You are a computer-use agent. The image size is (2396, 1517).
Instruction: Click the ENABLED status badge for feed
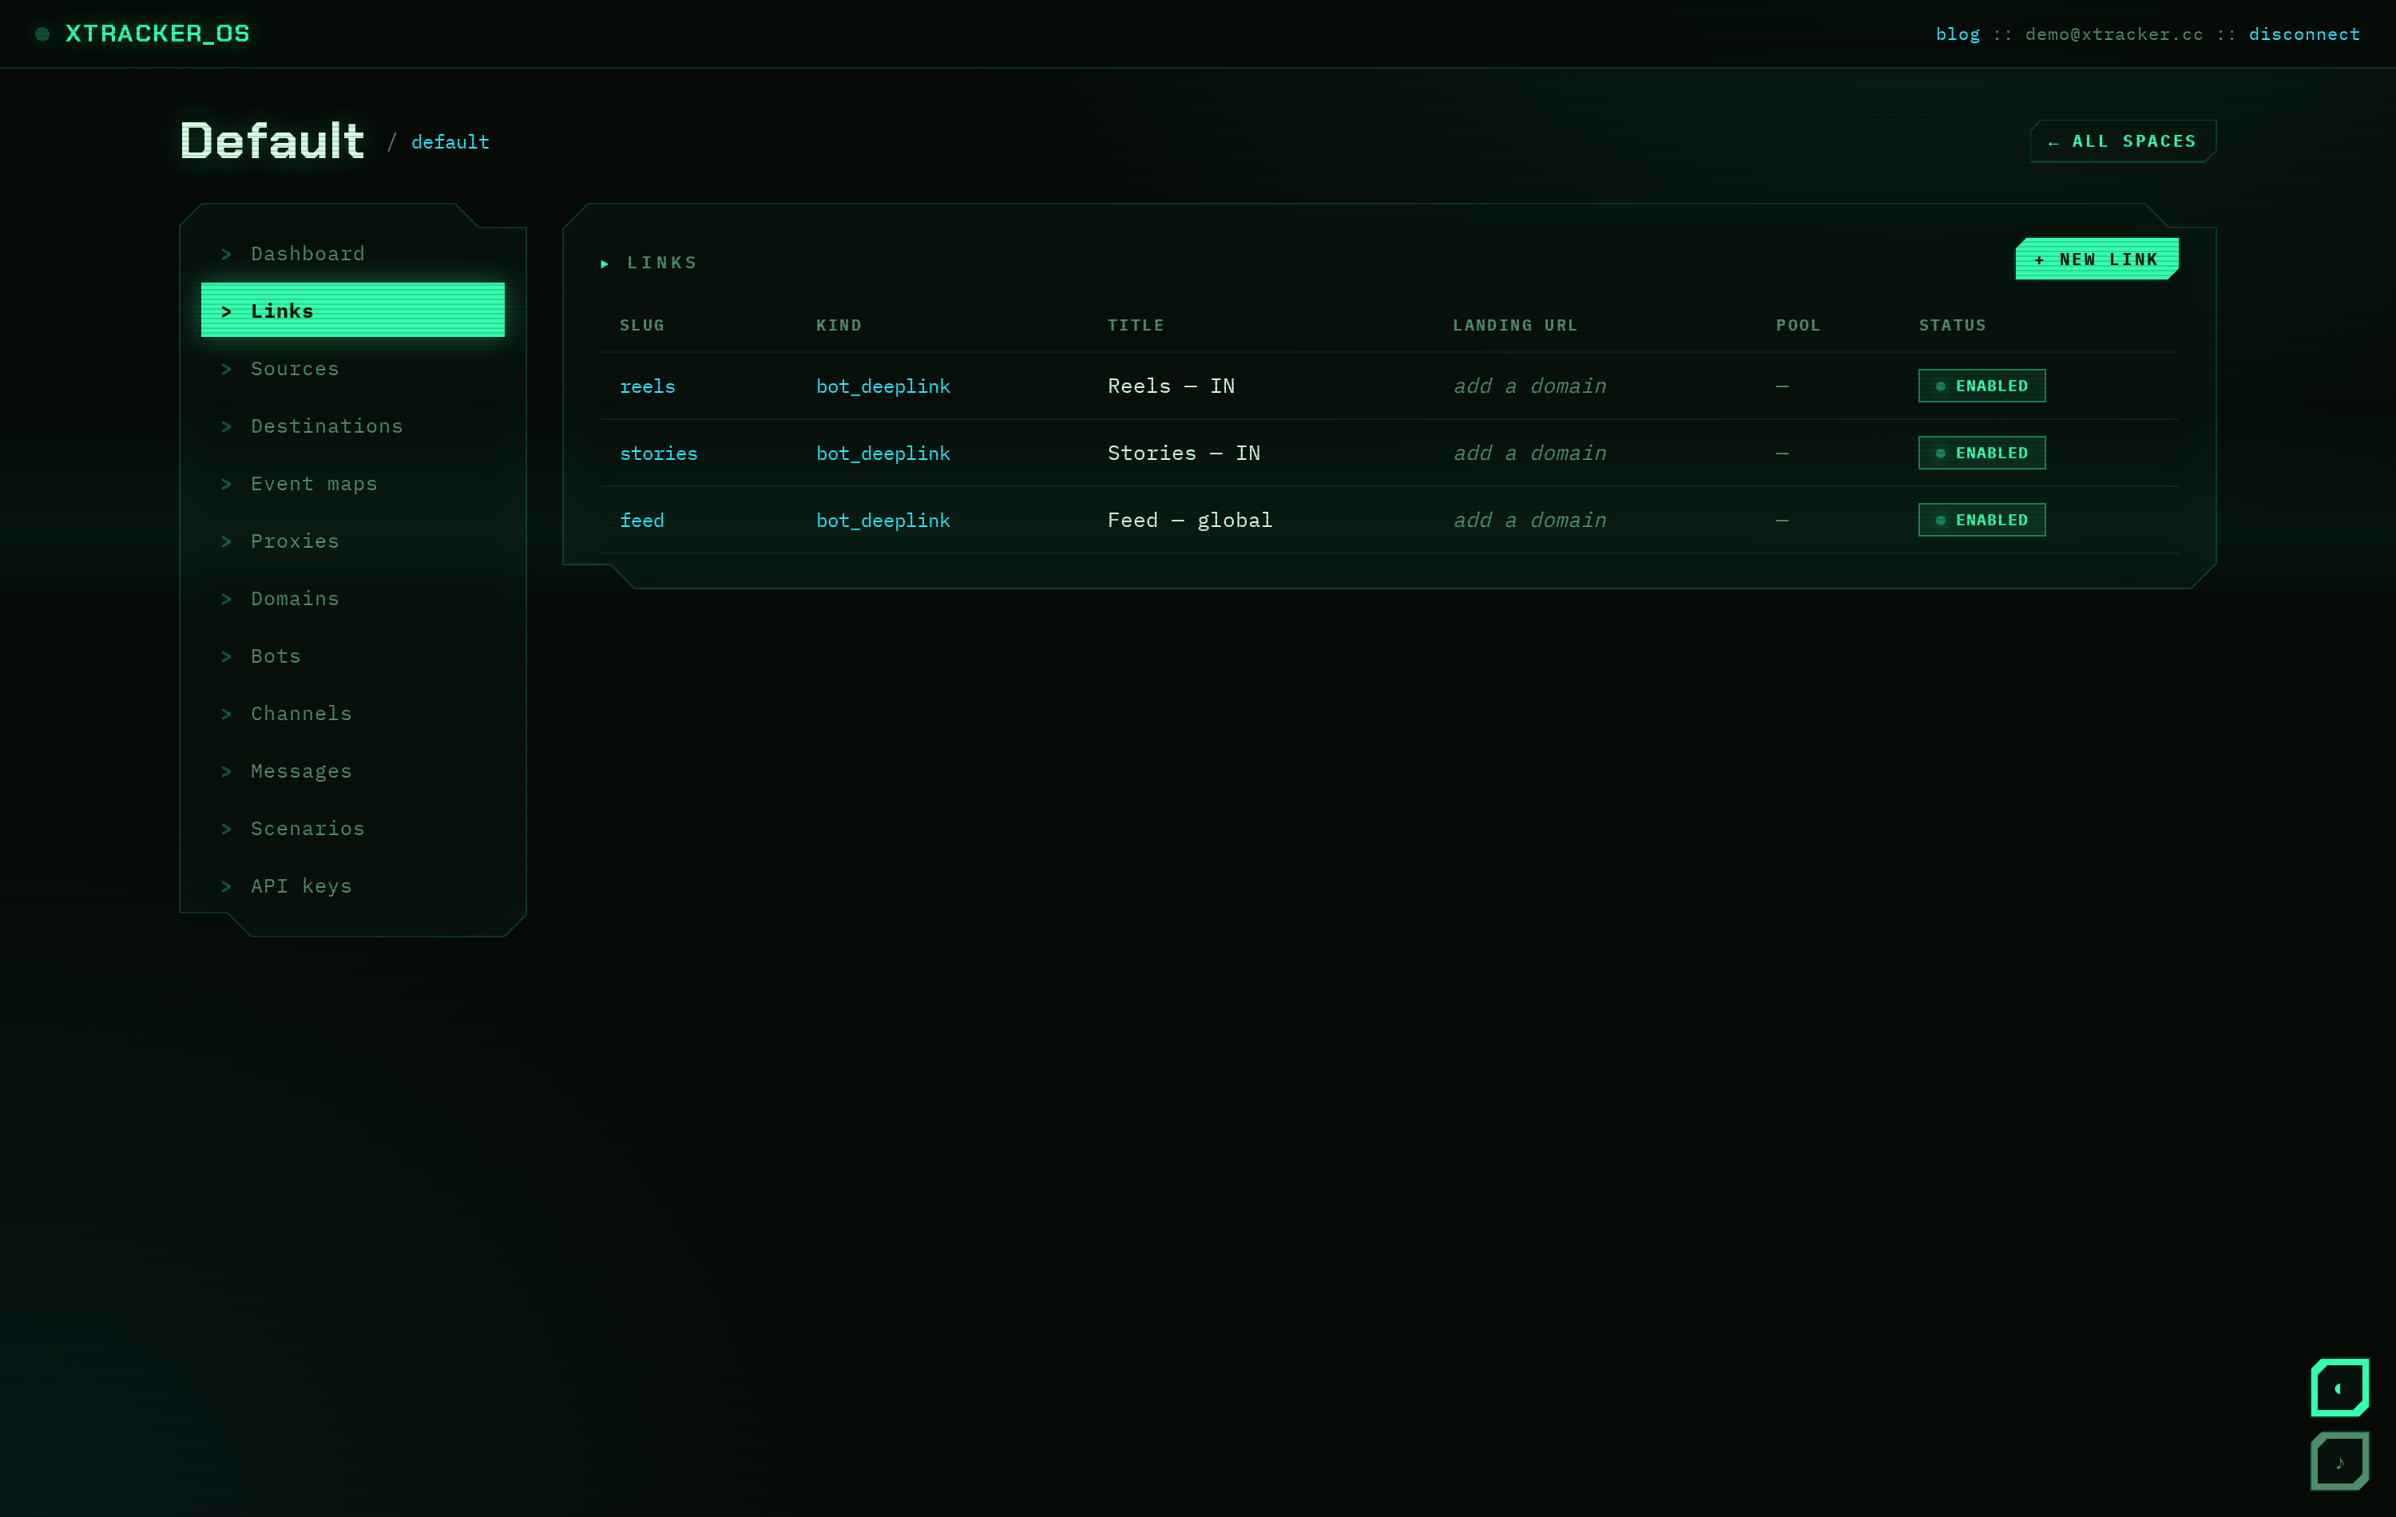point(1981,521)
